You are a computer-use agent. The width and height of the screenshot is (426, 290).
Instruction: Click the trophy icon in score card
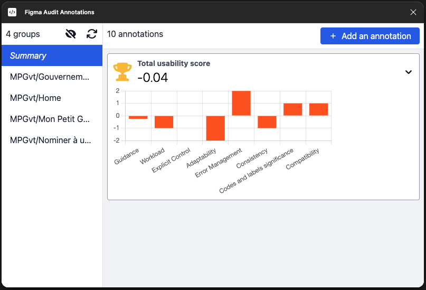click(x=122, y=72)
